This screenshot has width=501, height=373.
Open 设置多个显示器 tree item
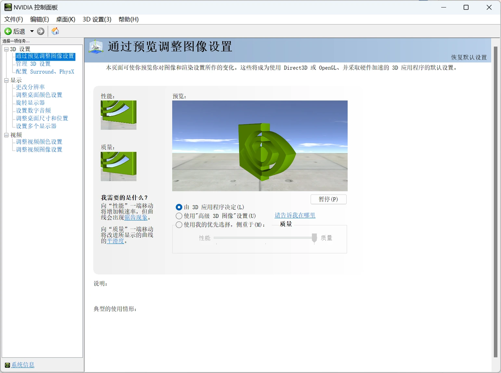[x=36, y=126]
